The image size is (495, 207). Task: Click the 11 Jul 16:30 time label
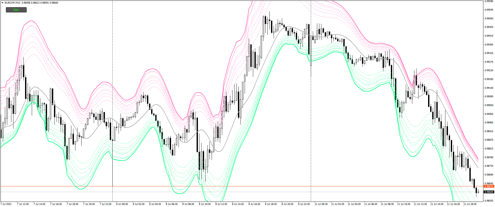pos(453,204)
